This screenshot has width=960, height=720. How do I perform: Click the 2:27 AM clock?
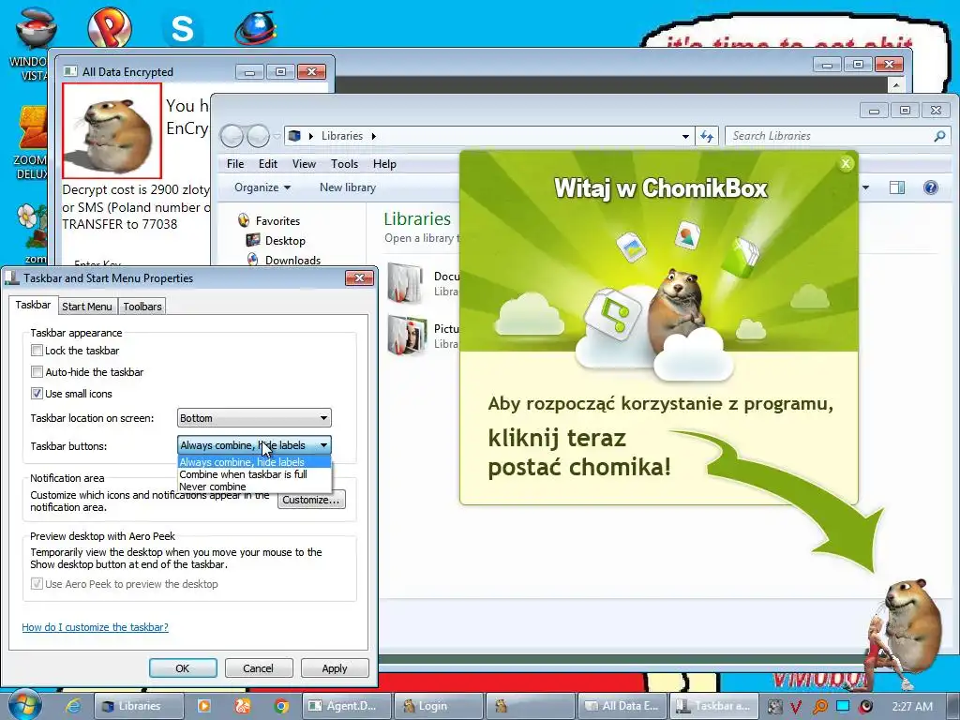click(x=912, y=707)
